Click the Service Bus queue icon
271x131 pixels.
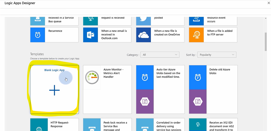pos(38,21)
